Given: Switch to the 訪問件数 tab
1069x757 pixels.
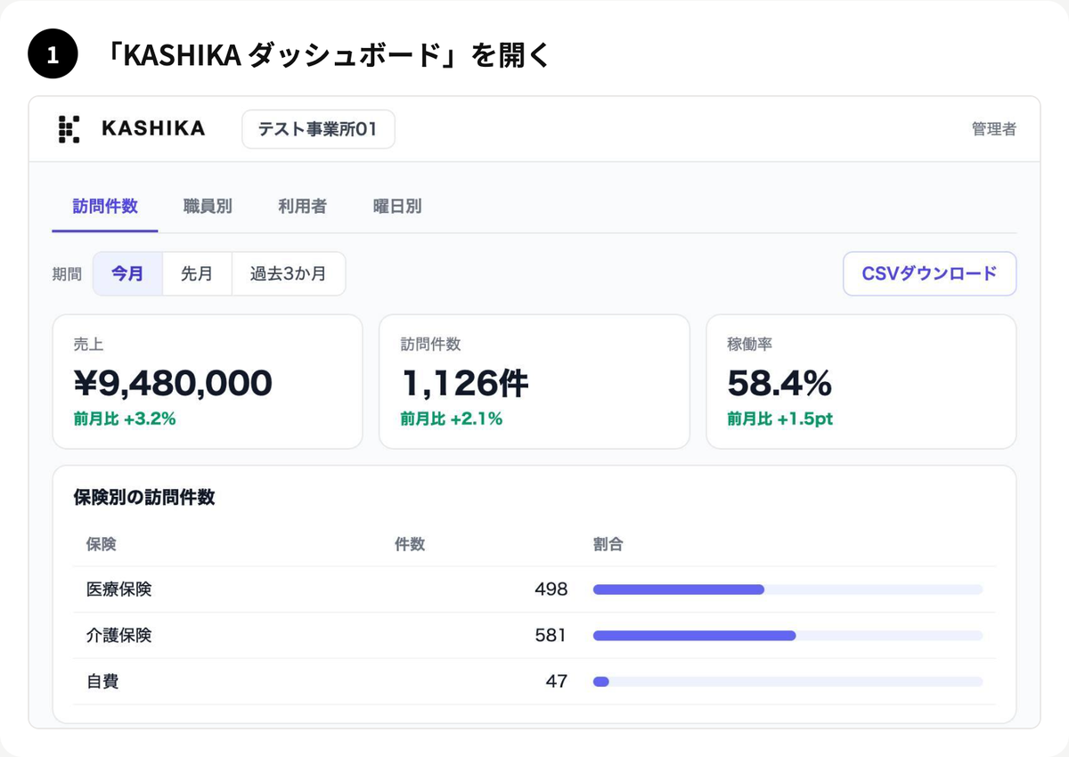Looking at the screenshot, I should coord(105,207).
